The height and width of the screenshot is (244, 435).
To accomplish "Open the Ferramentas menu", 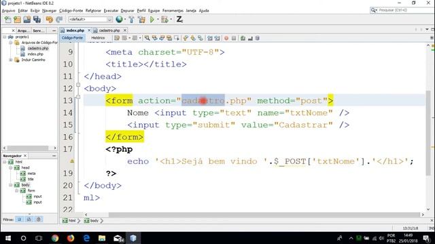I will [x=173, y=11].
